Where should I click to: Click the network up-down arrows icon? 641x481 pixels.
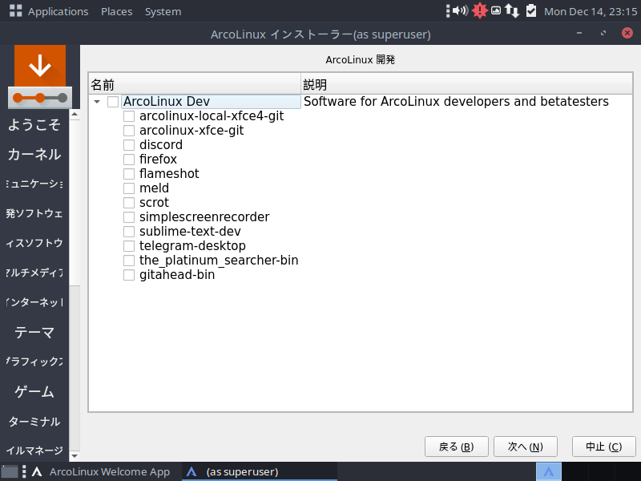point(512,10)
